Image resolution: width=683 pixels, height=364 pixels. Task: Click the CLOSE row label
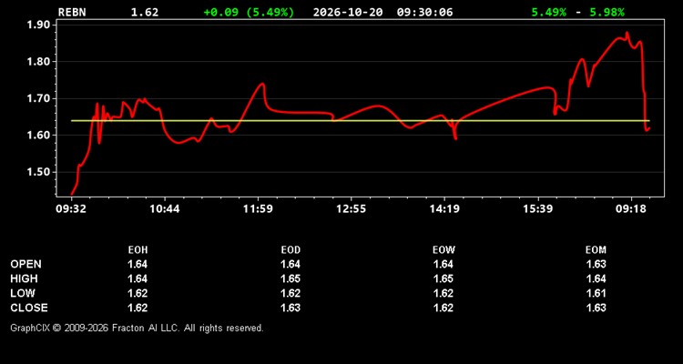29,308
